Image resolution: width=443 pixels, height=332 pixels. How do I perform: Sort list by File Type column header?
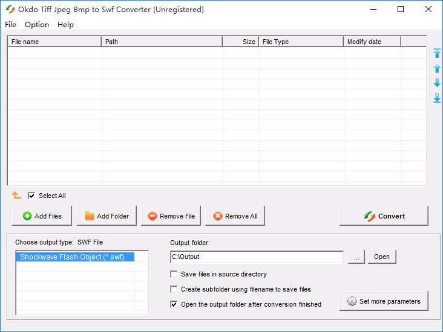[x=301, y=42]
